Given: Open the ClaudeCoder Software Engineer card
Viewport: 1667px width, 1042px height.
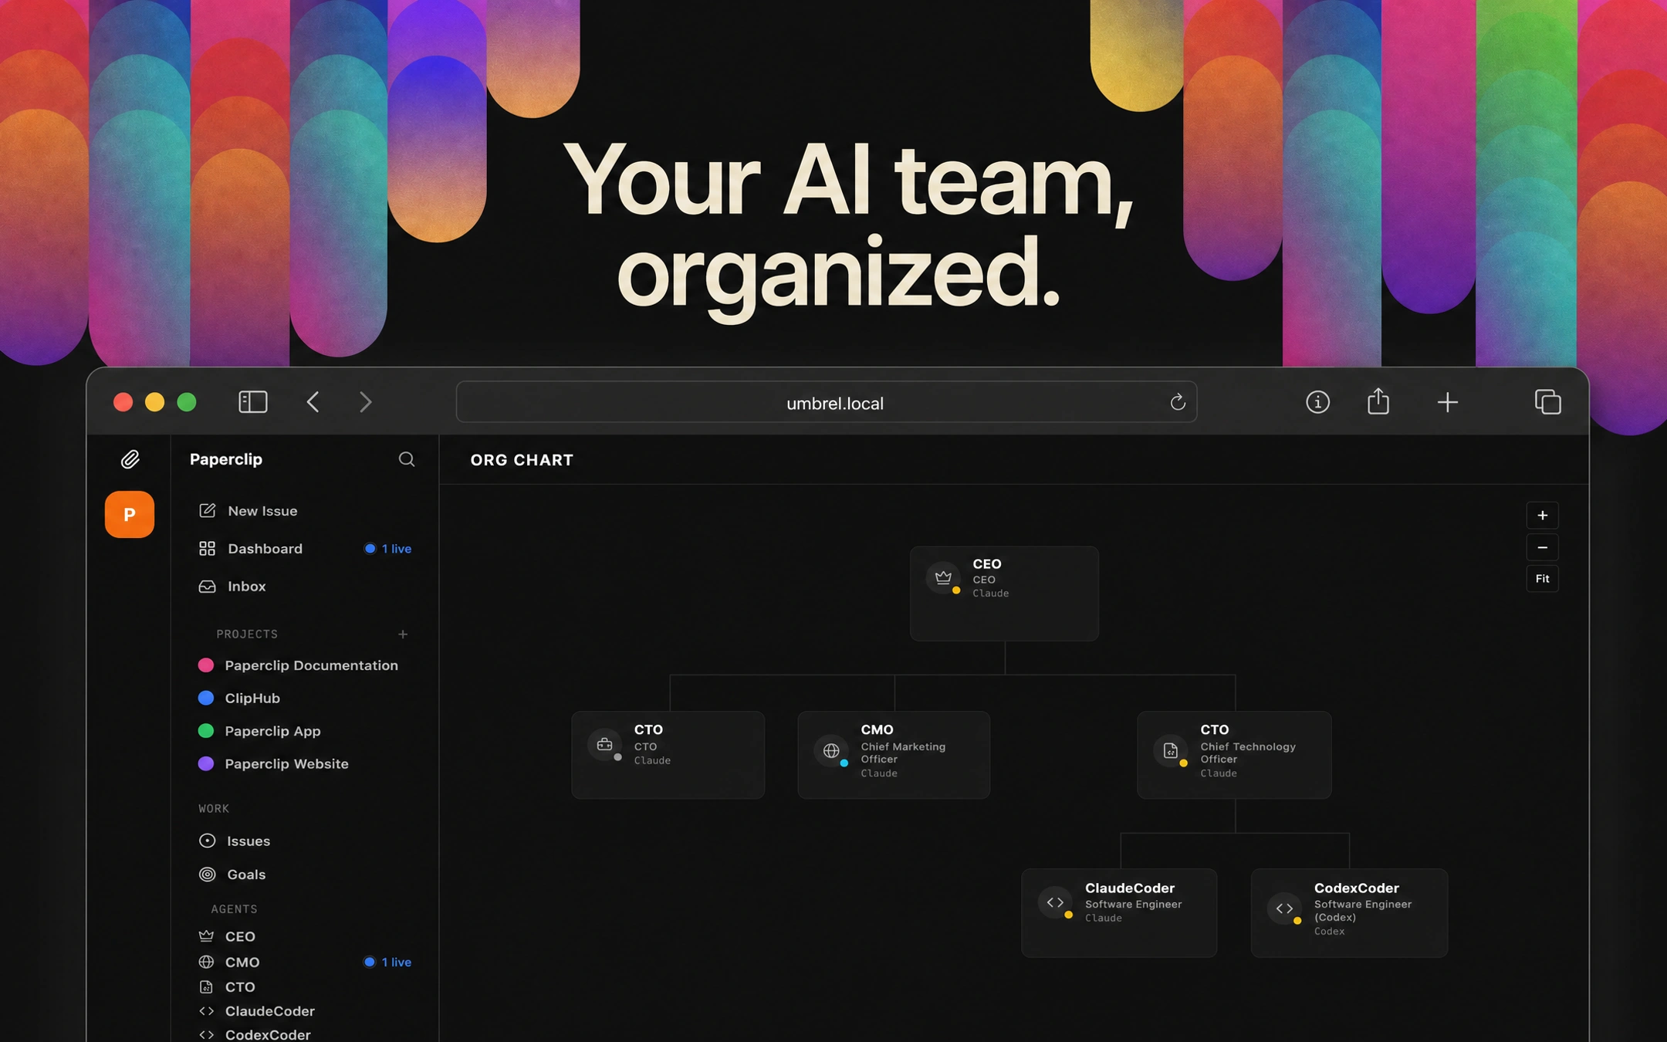Looking at the screenshot, I should coord(1119,912).
